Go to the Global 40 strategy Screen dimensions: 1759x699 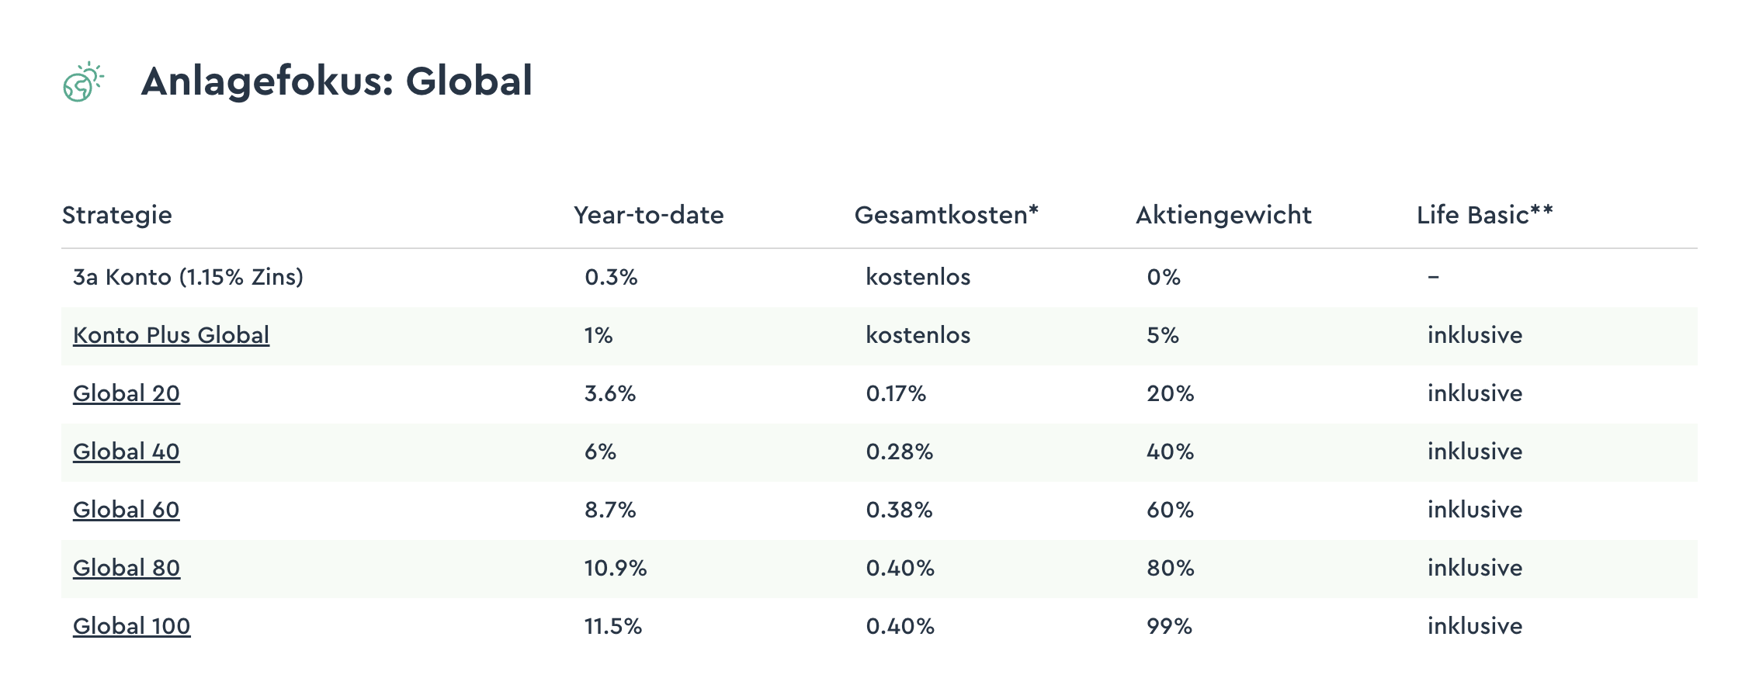click(127, 452)
